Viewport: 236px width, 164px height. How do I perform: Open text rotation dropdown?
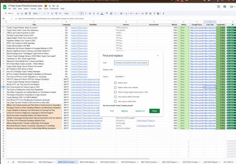click(137, 13)
